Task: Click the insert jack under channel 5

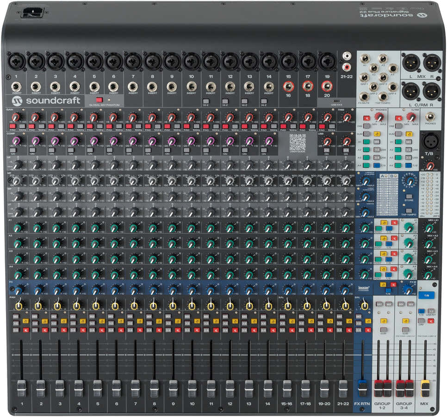Action: [x=94, y=87]
